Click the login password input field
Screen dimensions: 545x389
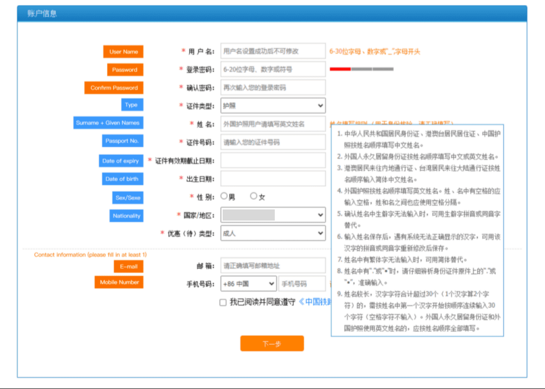click(x=273, y=69)
